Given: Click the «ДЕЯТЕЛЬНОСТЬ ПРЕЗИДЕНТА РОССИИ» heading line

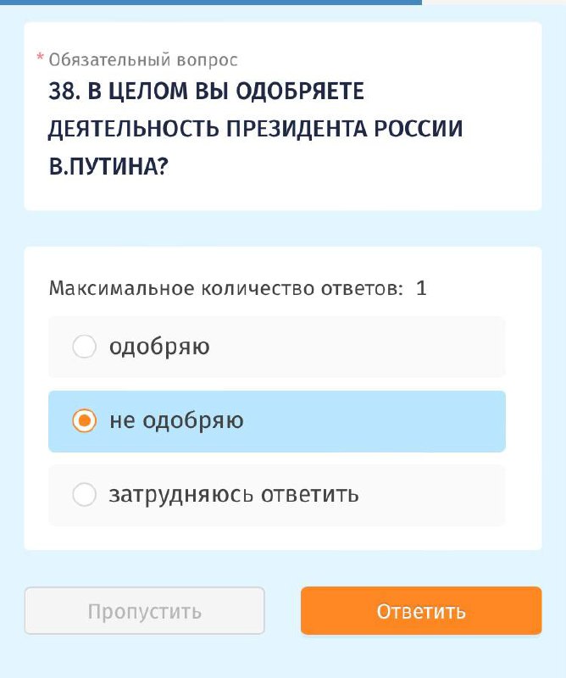Looking at the screenshot, I should [255, 129].
